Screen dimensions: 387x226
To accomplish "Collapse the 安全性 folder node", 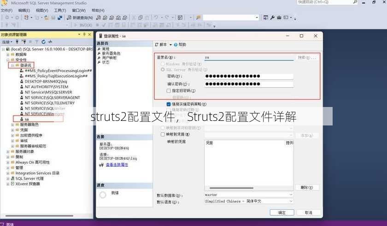I will (x=8, y=60).
